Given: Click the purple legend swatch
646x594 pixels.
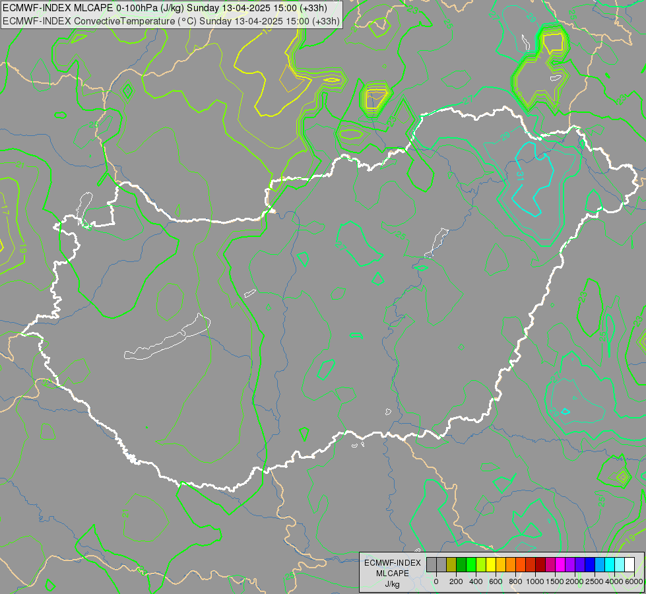Looking at the screenshot, I should tap(571, 565).
